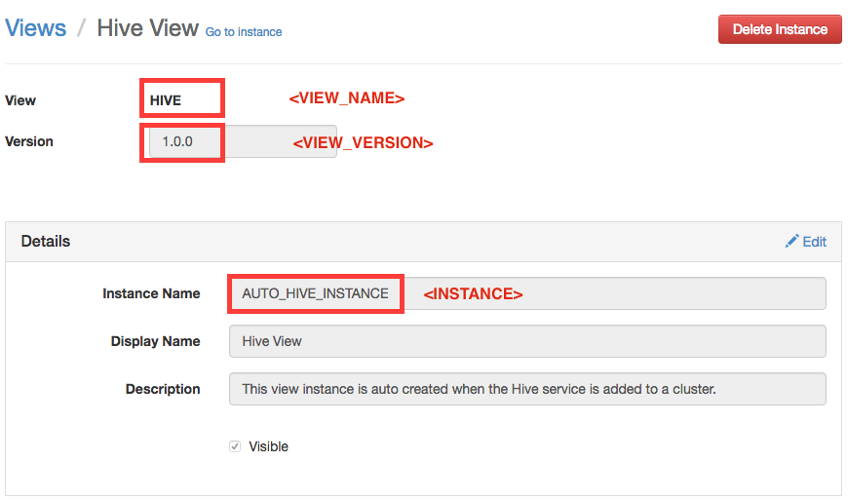Image resolution: width=848 pixels, height=501 pixels.
Task: Follow the Go to instance link
Action: coord(244,32)
